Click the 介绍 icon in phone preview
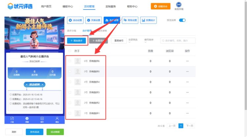The image size is (247, 137). click(12, 119)
